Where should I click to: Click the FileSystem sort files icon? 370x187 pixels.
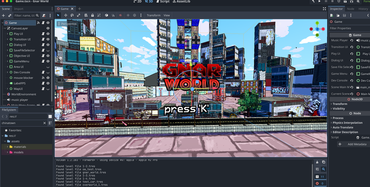[50, 123]
